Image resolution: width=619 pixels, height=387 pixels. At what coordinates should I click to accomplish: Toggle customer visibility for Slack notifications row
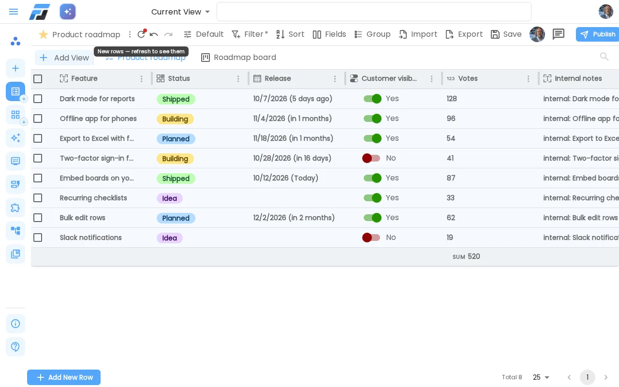(x=371, y=238)
